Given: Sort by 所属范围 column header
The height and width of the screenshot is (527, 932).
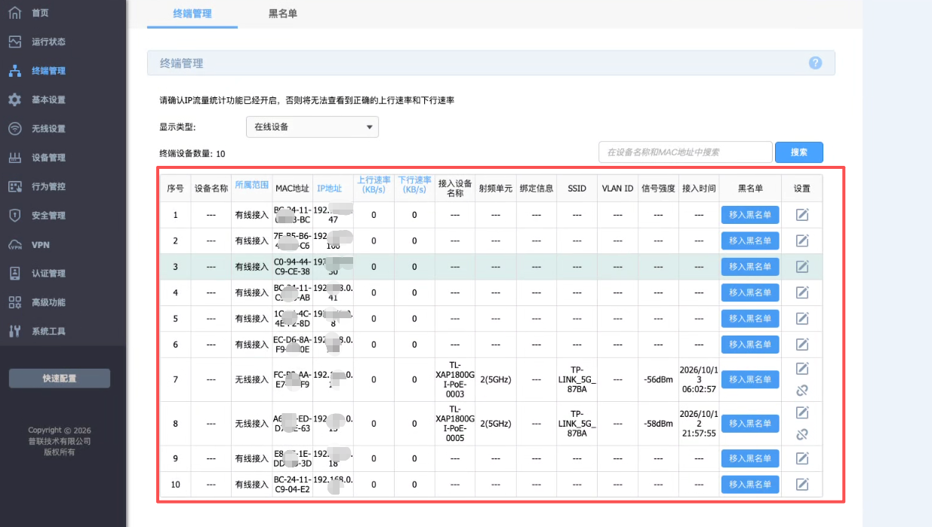Looking at the screenshot, I should click(x=252, y=185).
